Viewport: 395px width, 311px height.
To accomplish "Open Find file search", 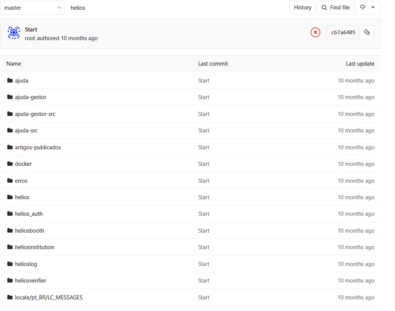I will 335,8.
